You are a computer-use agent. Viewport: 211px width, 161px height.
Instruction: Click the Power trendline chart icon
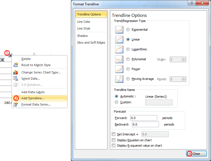[x=119, y=69]
